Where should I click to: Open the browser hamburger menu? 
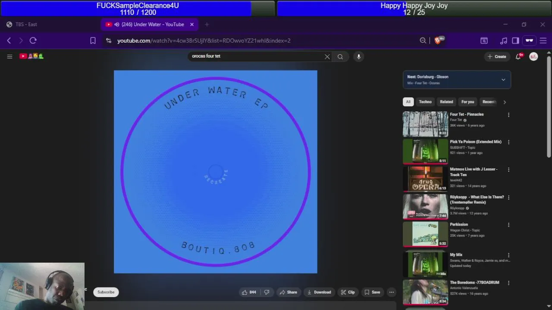543,40
